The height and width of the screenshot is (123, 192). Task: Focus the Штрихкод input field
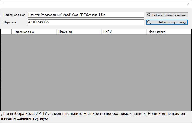pos(86,22)
